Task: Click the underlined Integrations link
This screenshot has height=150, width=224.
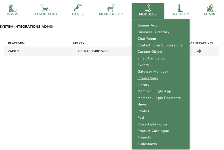Action: point(147,78)
